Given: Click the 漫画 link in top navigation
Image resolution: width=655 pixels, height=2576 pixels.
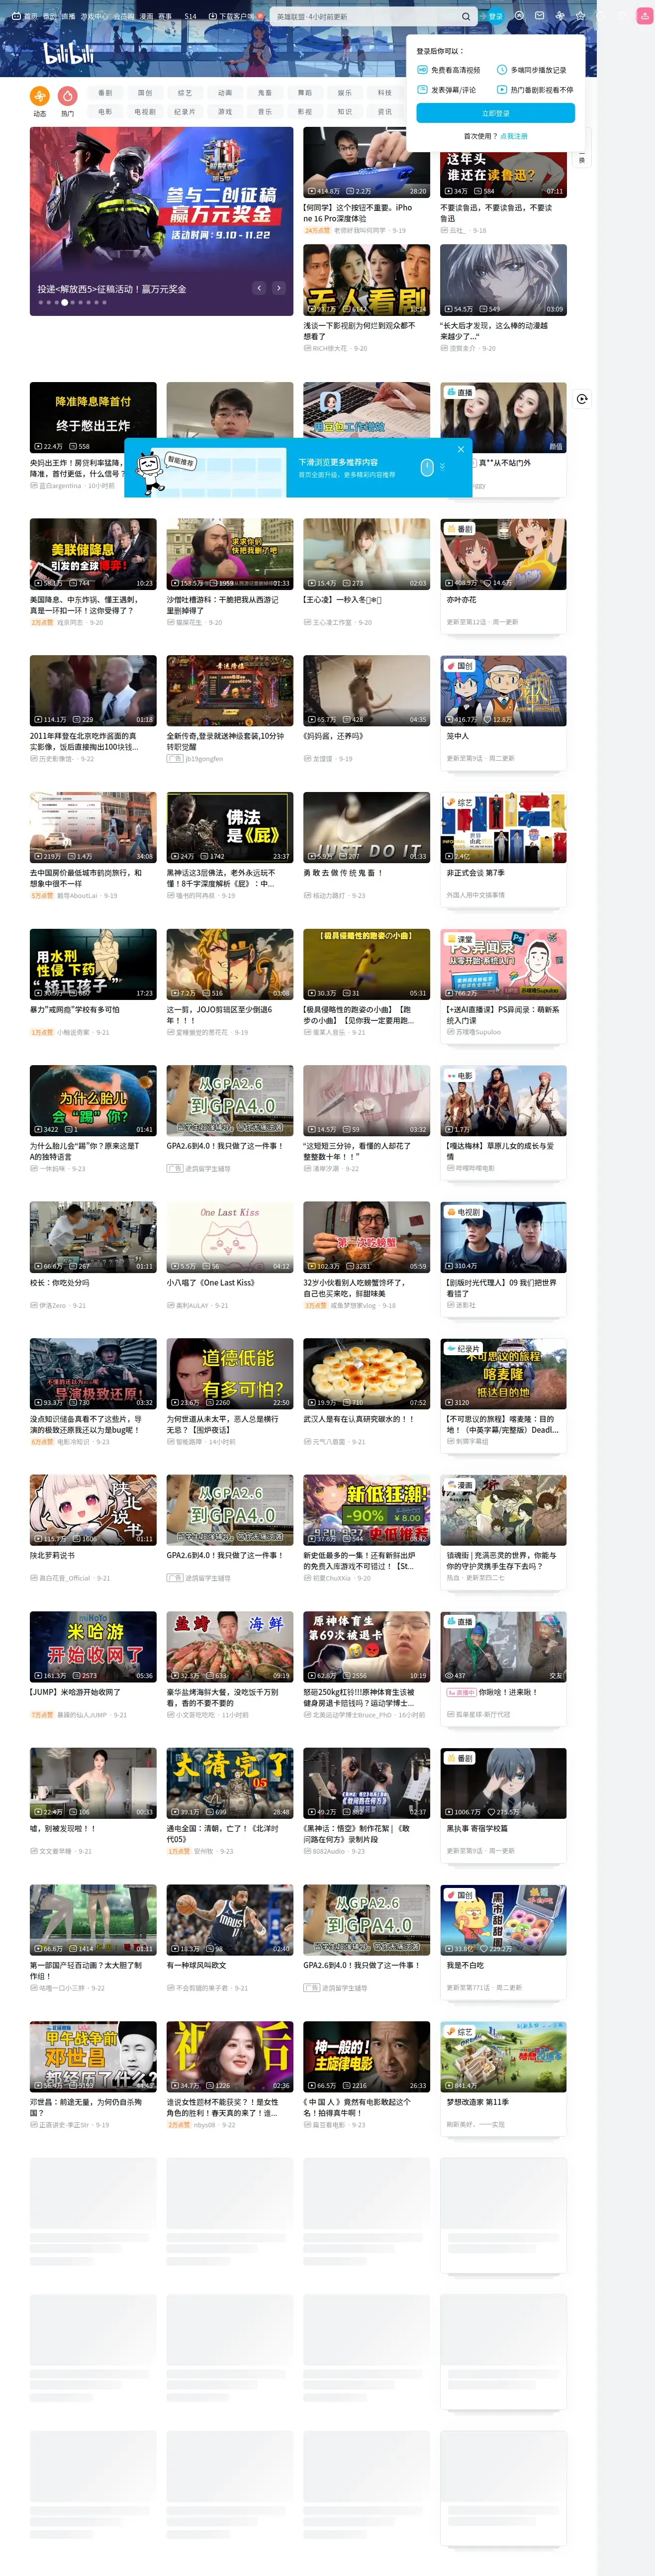Looking at the screenshot, I should point(146,17).
